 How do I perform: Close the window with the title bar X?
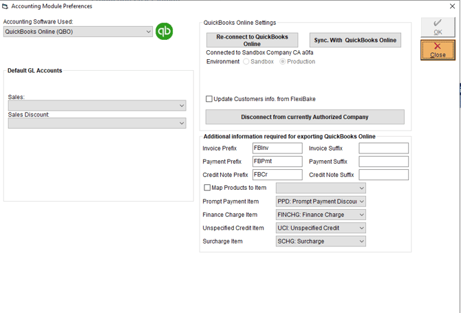[x=452, y=6]
